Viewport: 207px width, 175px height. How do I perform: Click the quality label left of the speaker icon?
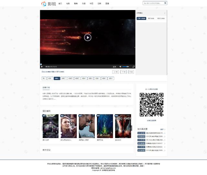pyautogui.click(x=114, y=67)
